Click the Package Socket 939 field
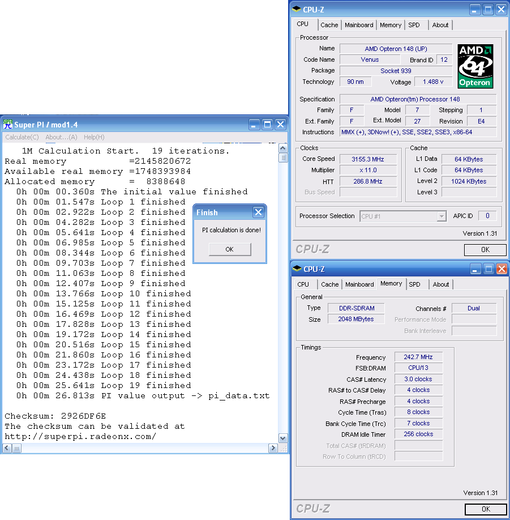 click(x=396, y=71)
